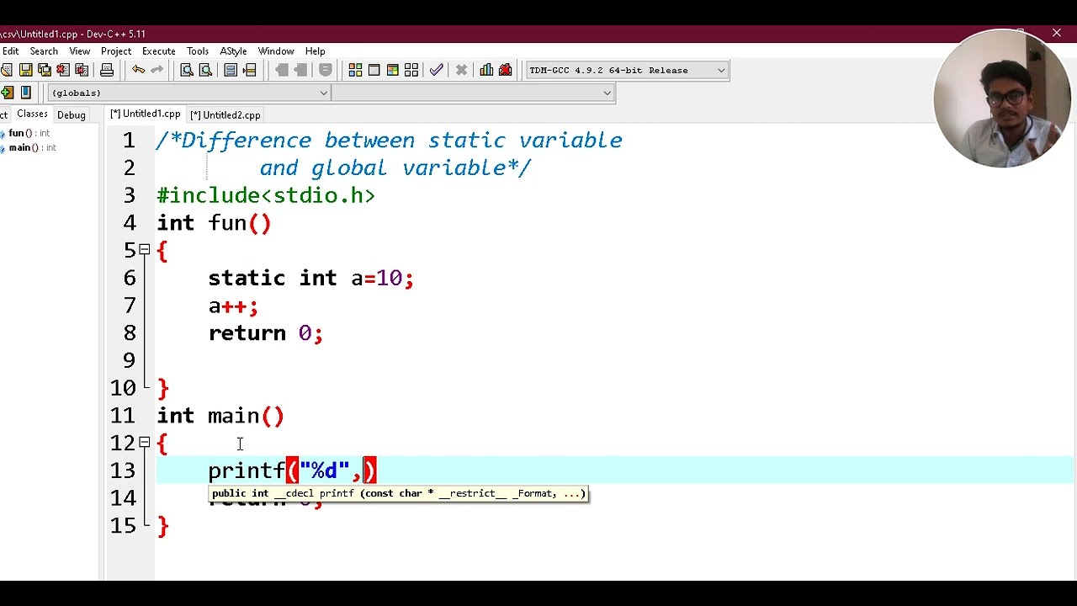This screenshot has height=606, width=1077.
Task: Select the Classes panel tab
Action: [x=32, y=114]
